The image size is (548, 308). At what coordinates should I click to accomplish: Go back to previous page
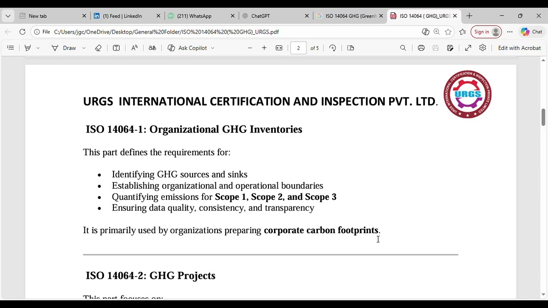8,32
